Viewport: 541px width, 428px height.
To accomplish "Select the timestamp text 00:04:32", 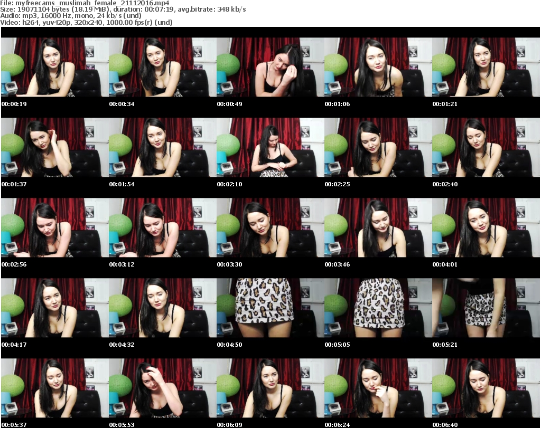I will point(122,345).
